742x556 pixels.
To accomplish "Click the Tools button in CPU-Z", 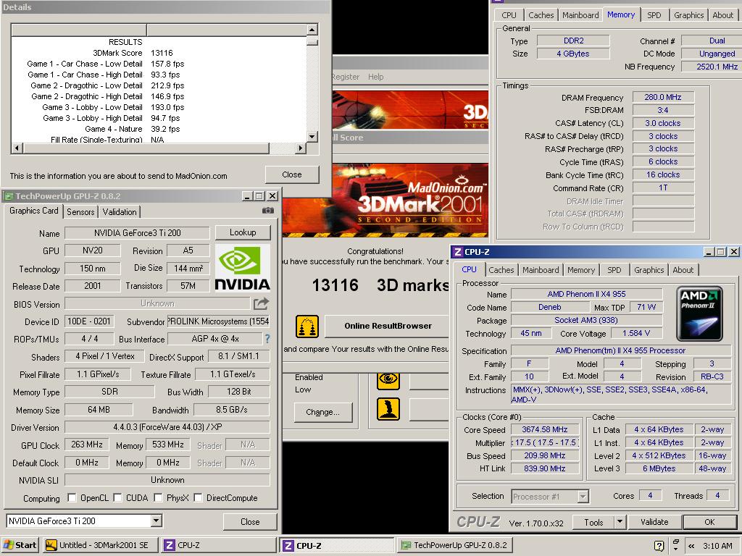I will [593, 522].
